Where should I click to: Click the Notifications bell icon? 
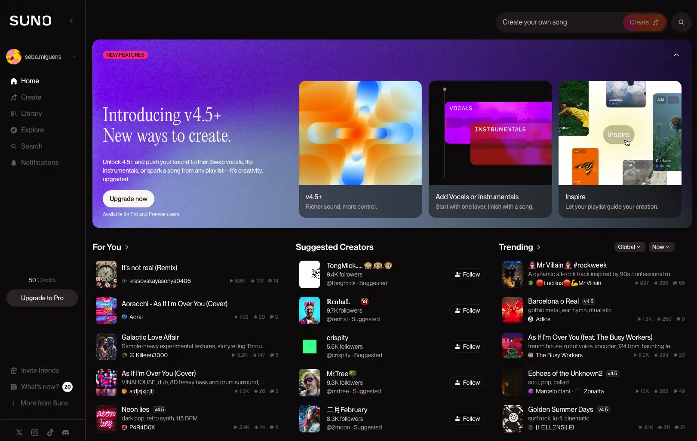pyautogui.click(x=14, y=163)
